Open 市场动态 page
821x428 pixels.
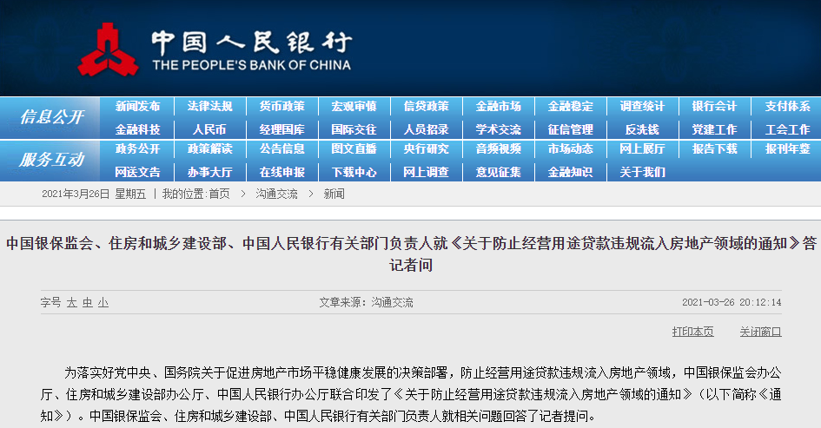click(x=571, y=149)
